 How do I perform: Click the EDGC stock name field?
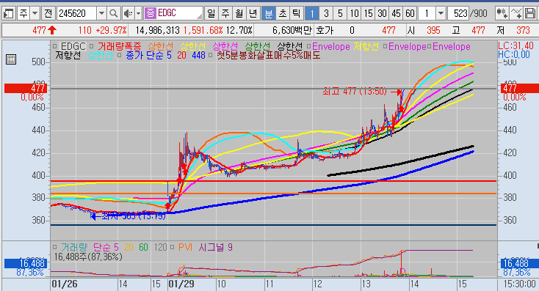tap(173, 13)
